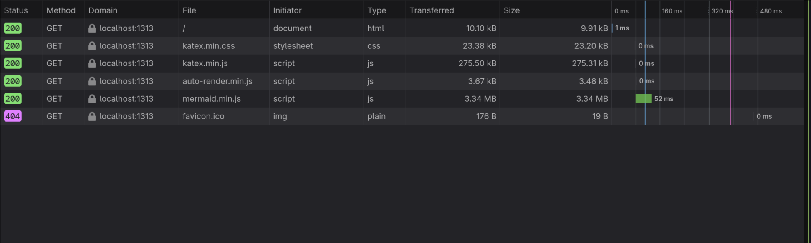Click the padlock icon on the root "/" request
Screen dimensions: 811x243
(93, 28)
